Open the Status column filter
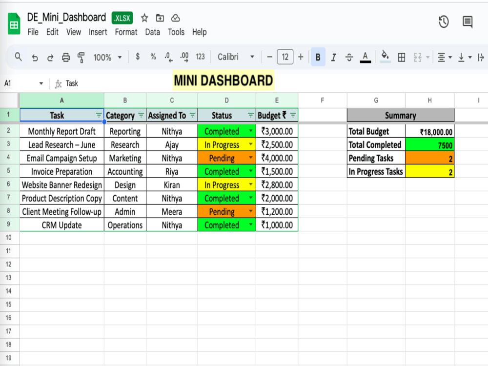This screenshot has width=488, height=366. [x=250, y=115]
